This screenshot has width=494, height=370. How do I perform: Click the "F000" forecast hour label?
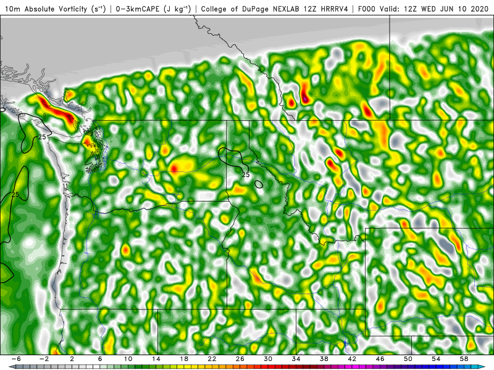click(x=367, y=9)
